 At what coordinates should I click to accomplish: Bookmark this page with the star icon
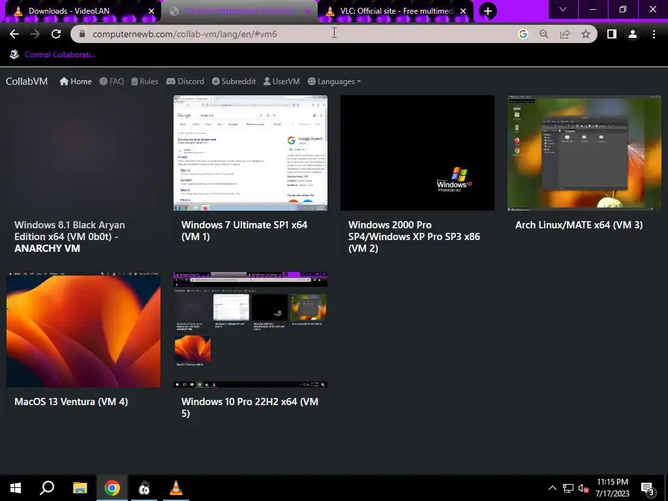pos(586,34)
